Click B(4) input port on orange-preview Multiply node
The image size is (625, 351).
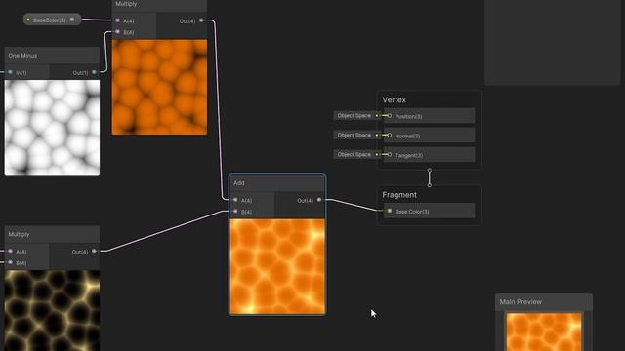(117, 32)
